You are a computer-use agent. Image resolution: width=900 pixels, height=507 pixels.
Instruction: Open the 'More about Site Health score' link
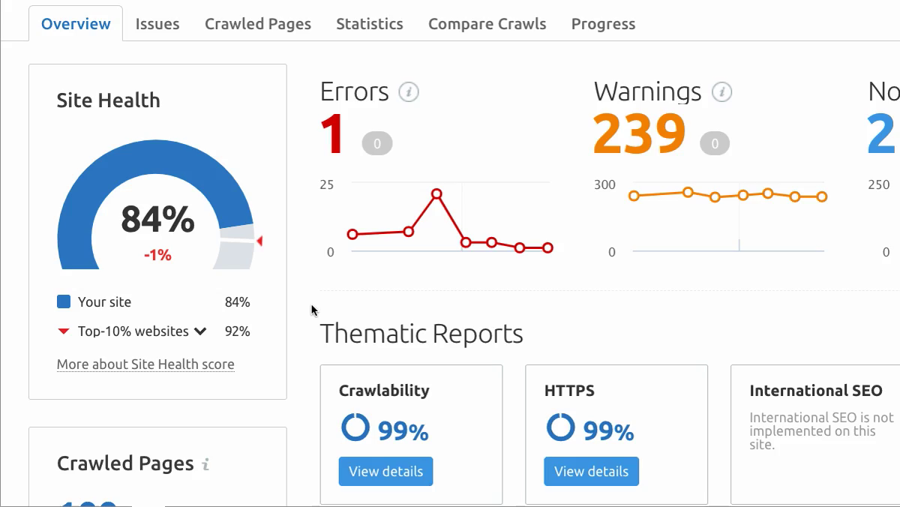pyautogui.click(x=145, y=364)
